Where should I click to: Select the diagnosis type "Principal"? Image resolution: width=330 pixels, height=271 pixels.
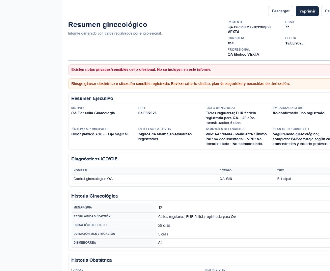pyautogui.click(x=284, y=179)
